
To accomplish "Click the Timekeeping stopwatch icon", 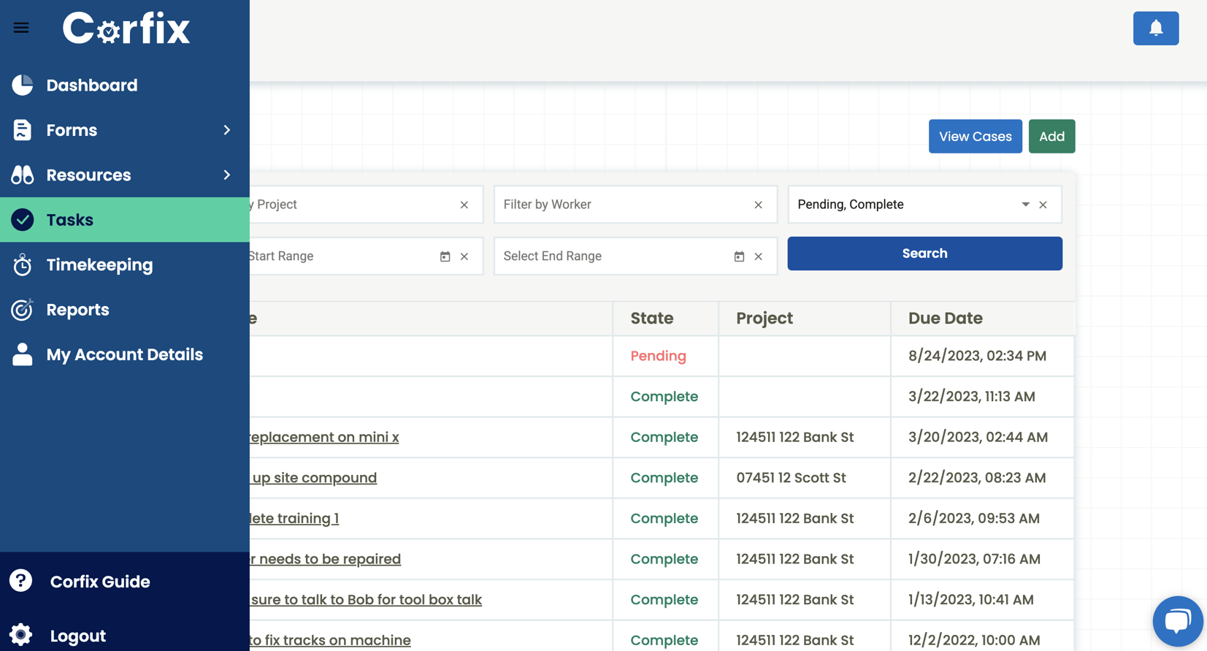I will (x=23, y=264).
